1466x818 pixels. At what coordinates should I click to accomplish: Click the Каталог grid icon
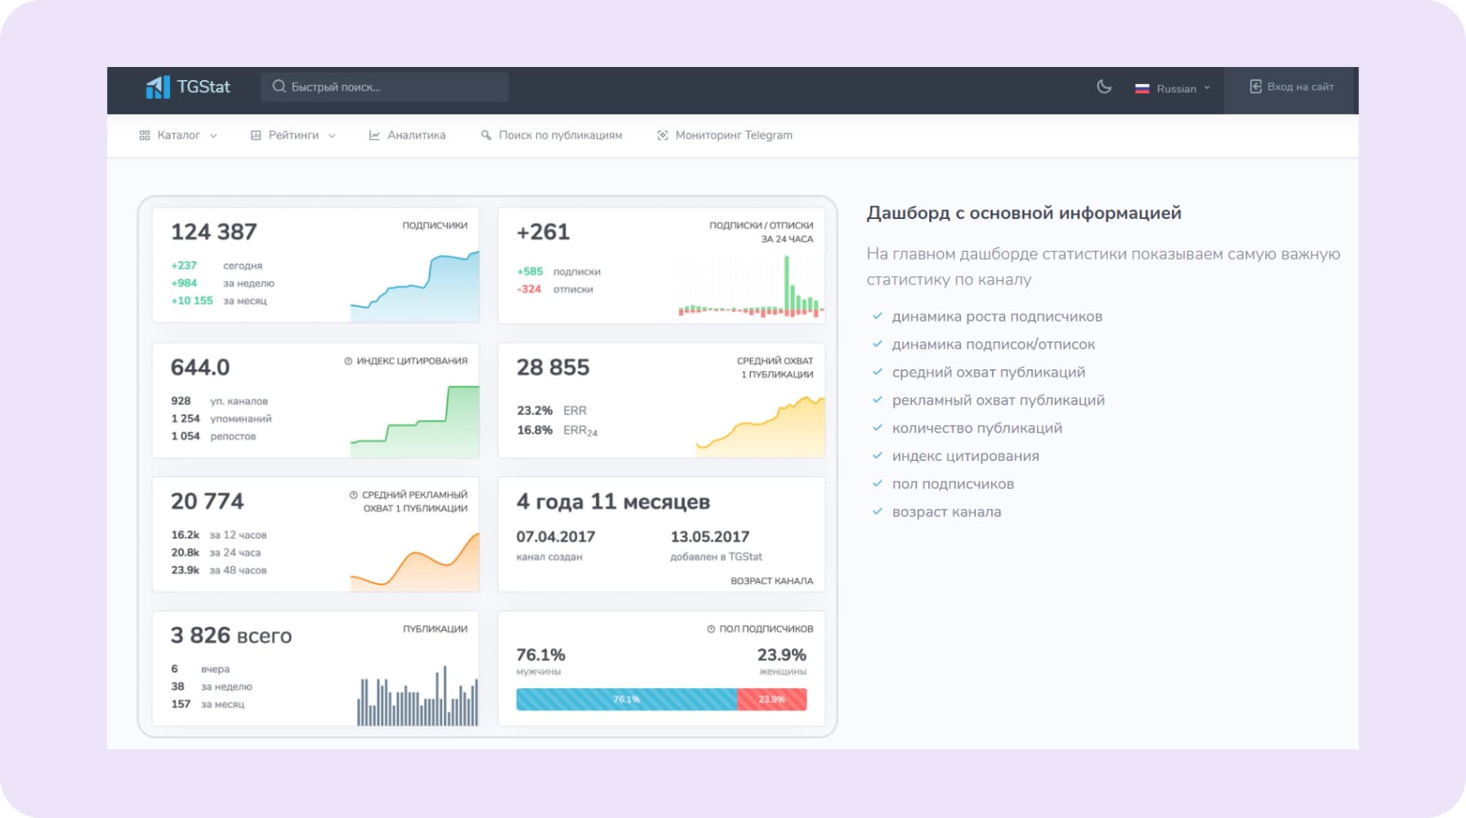tap(145, 136)
